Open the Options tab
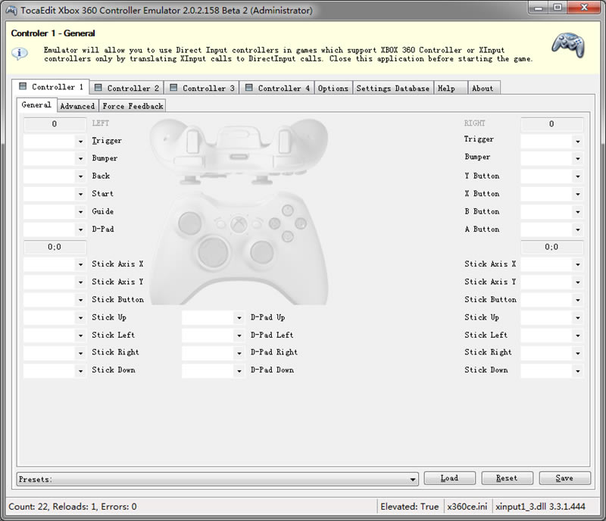 point(333,88)
